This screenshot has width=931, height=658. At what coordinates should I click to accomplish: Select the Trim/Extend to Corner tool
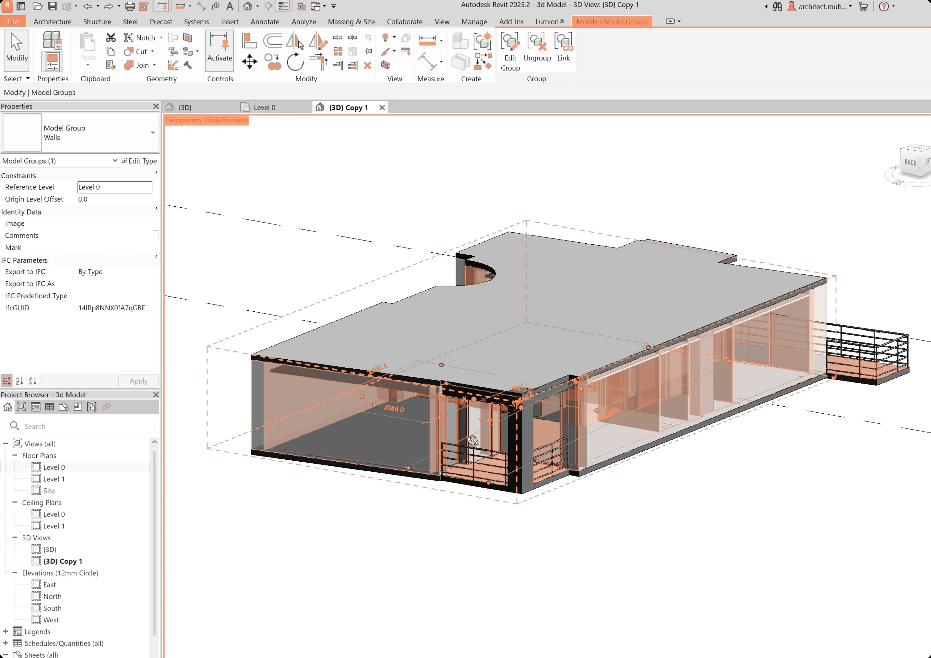[318, 63]
